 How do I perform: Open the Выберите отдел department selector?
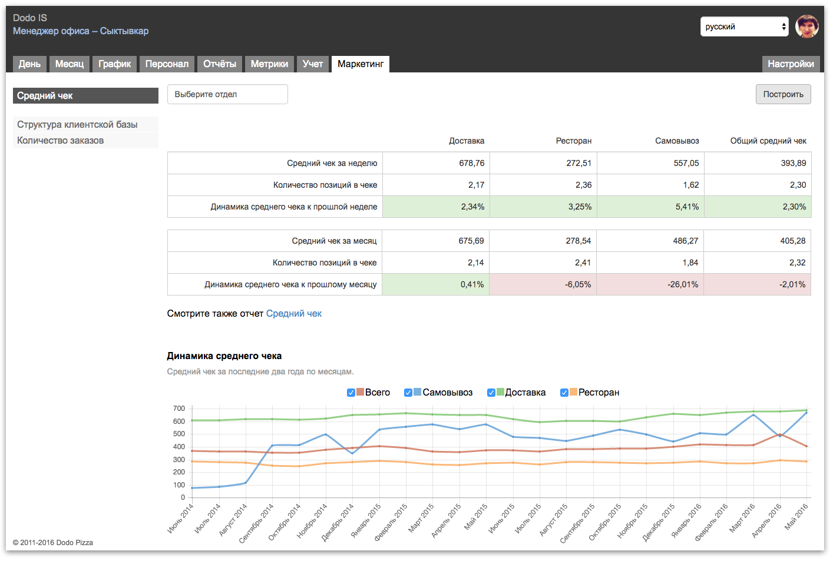click(227, 94)
